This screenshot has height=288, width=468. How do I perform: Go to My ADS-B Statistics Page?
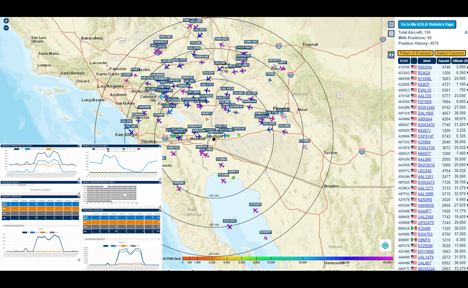(427, 24)
